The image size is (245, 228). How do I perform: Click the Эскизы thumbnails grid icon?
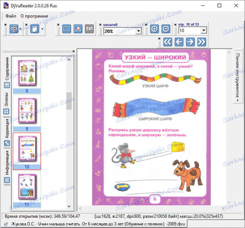[6, 112]
